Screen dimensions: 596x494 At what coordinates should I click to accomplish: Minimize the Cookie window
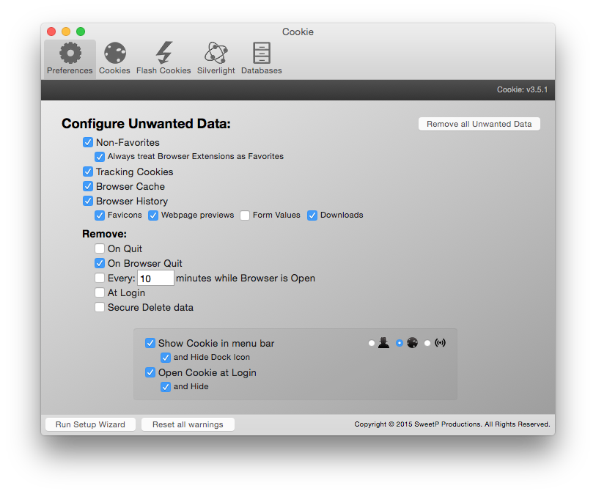click(66, 32)
